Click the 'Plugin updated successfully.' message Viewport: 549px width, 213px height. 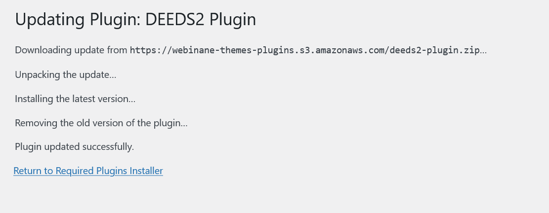click(75, 146)
